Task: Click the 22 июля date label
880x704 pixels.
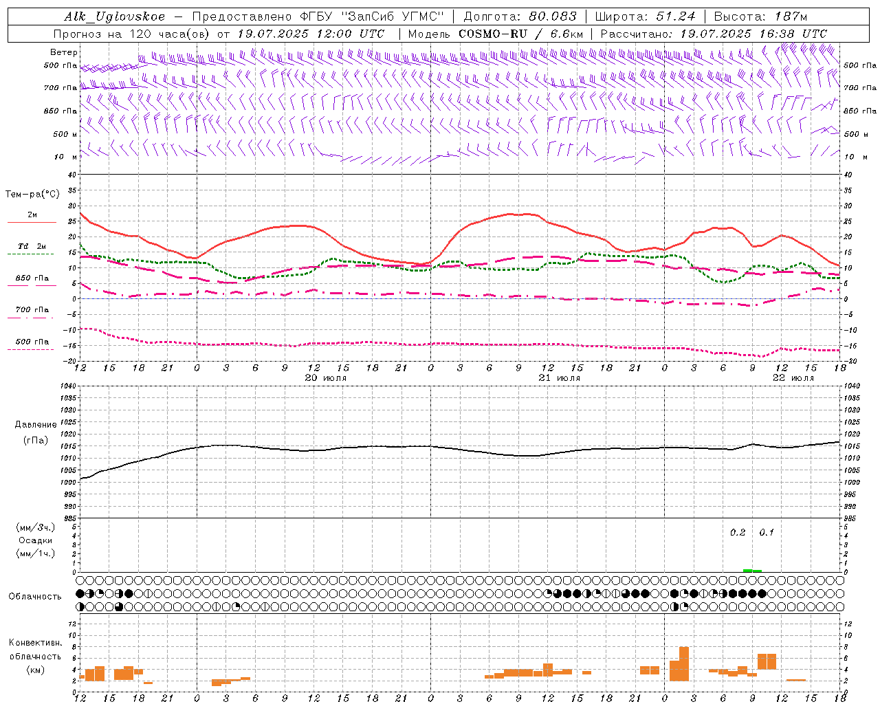Action: pyautogui.click(x=793, y=378)
